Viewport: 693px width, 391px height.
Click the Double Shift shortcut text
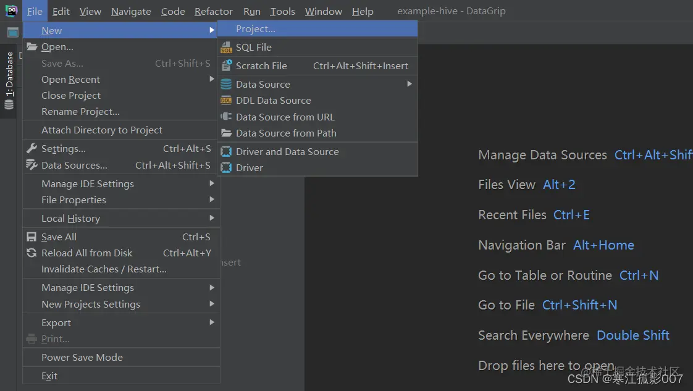point(633,335)
